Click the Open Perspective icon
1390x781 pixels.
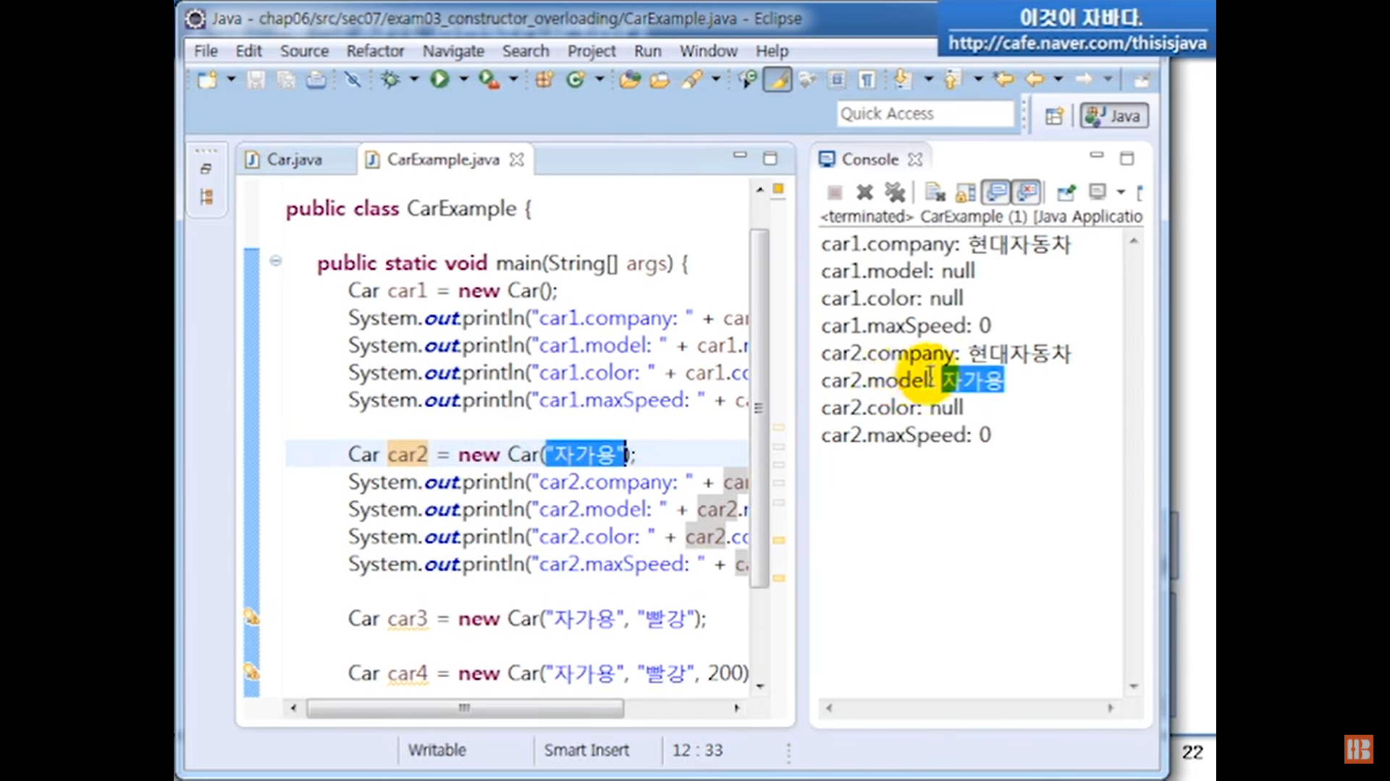pos(1055,116)
